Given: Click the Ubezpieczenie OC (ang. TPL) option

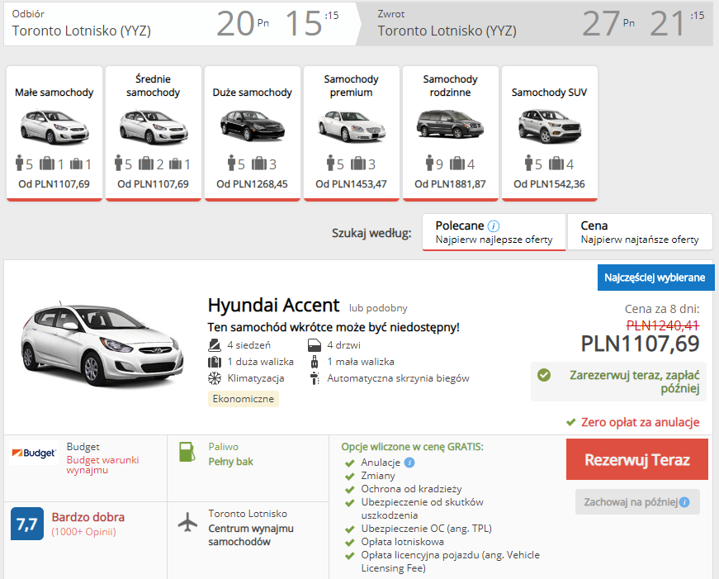Looking at the screenshot, I should click(427, 529).
